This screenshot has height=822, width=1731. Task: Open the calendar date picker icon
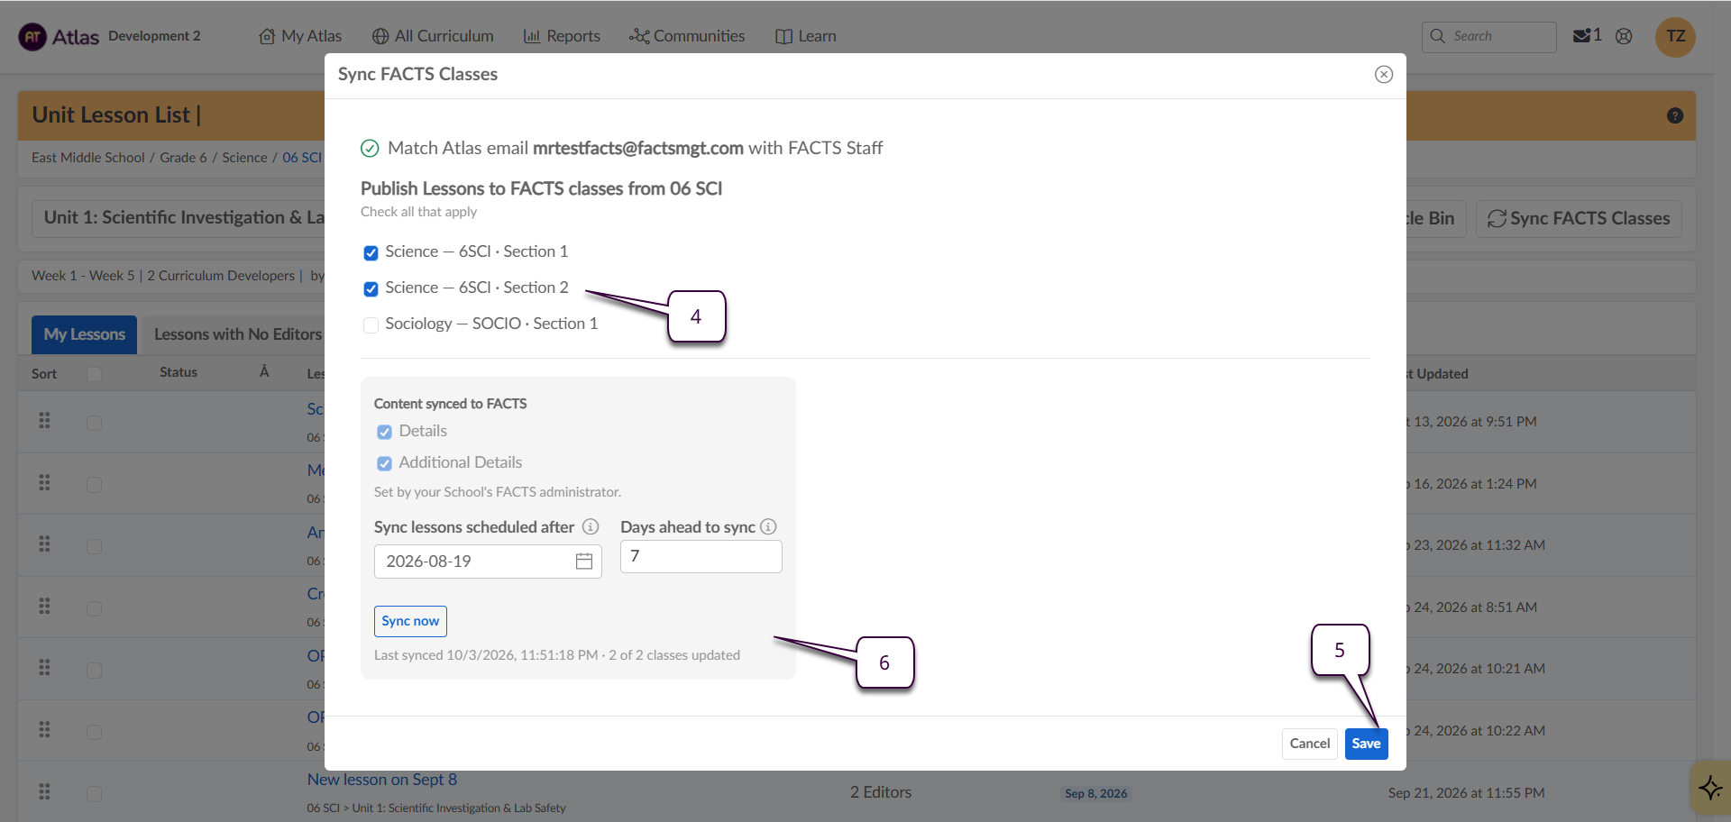point(584,562)
